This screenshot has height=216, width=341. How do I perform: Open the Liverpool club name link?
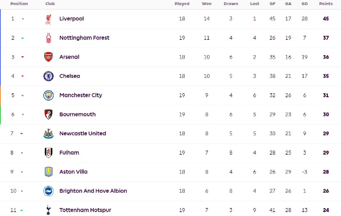click(72, 19)
